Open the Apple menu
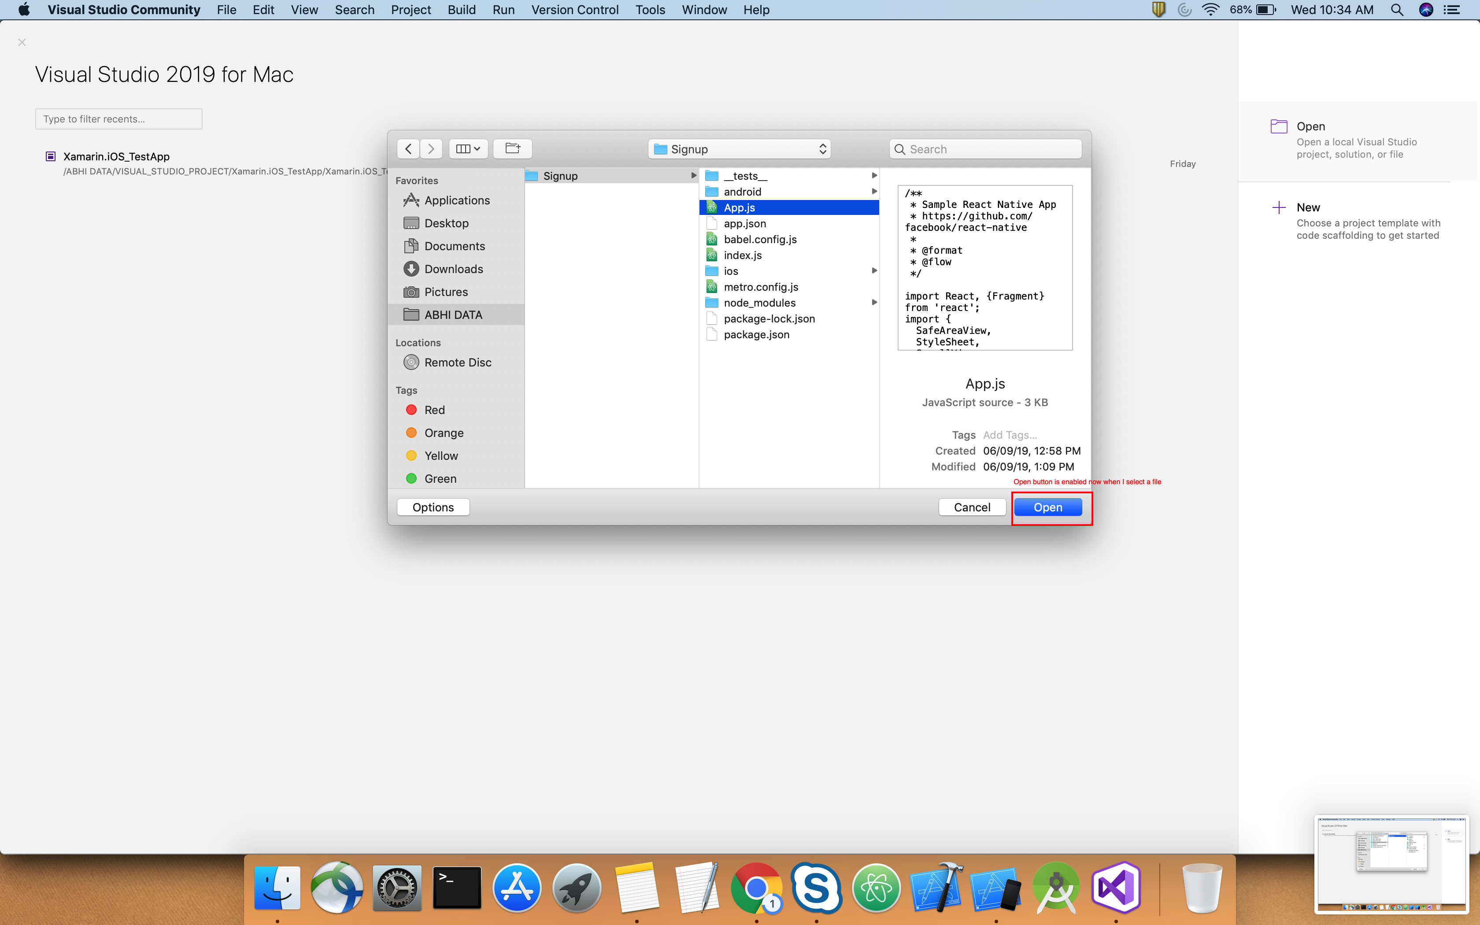Screen dimensions: 1480x925 (23, 10)
